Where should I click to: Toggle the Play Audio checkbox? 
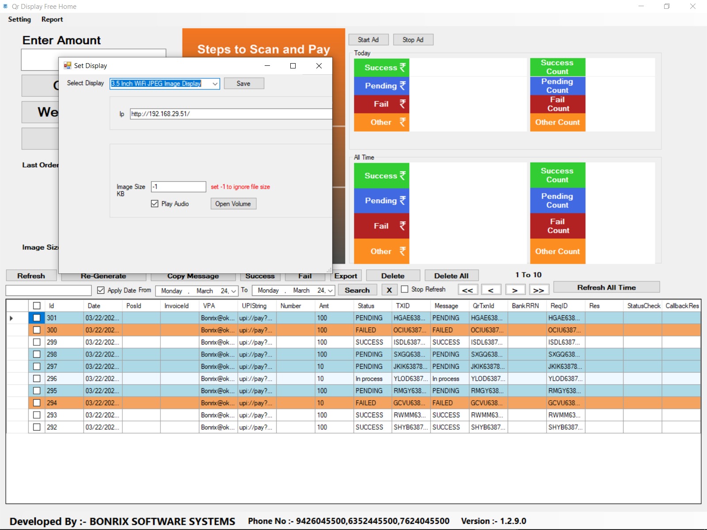coord(155,204)
